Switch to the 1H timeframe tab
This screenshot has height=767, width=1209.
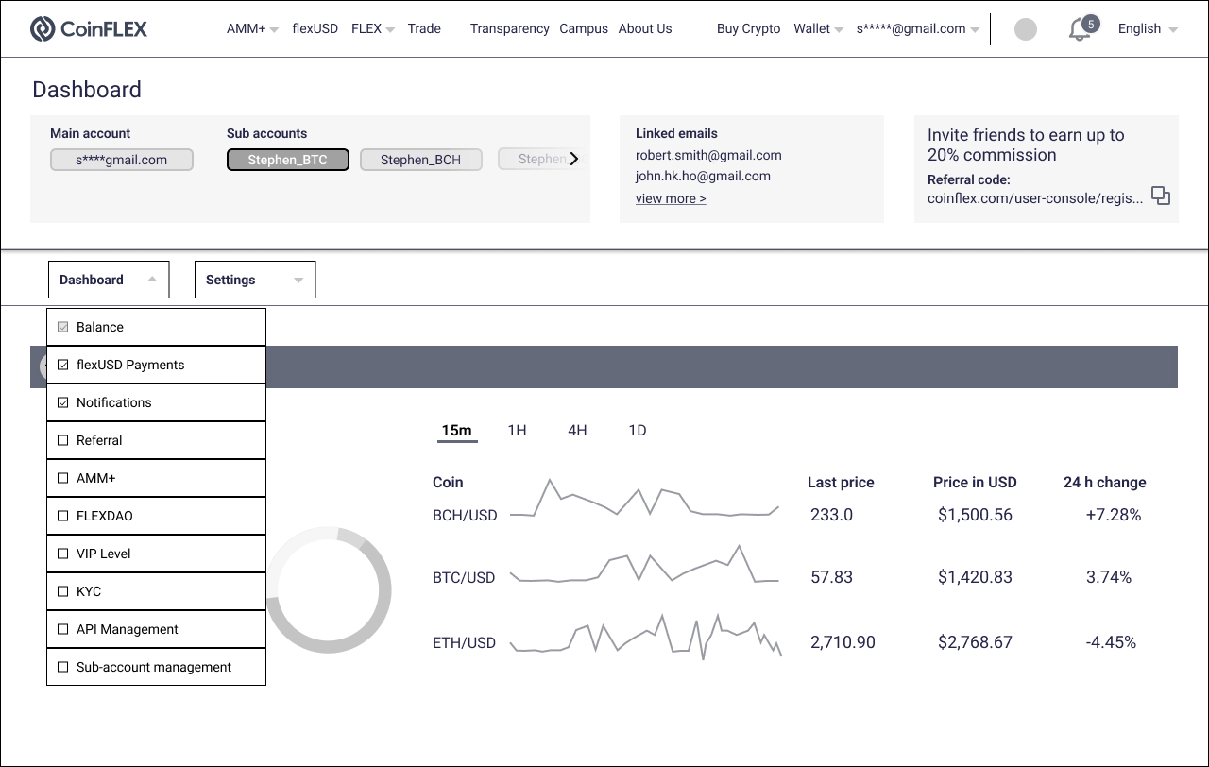(517, 431)
